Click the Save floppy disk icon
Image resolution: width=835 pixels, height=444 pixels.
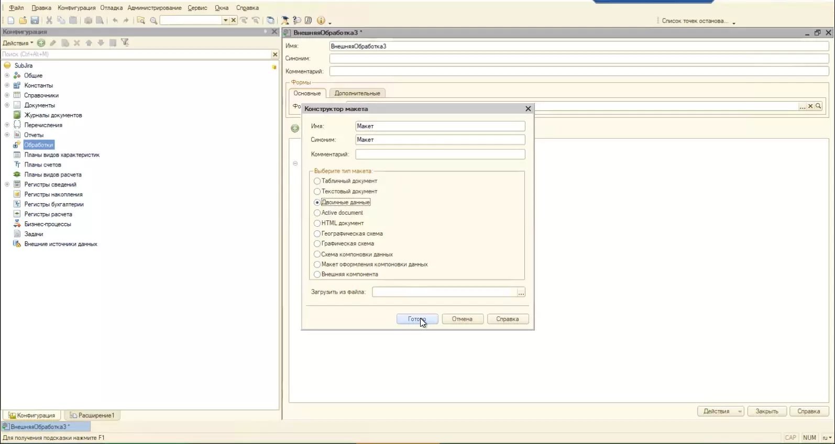[35, 20]
